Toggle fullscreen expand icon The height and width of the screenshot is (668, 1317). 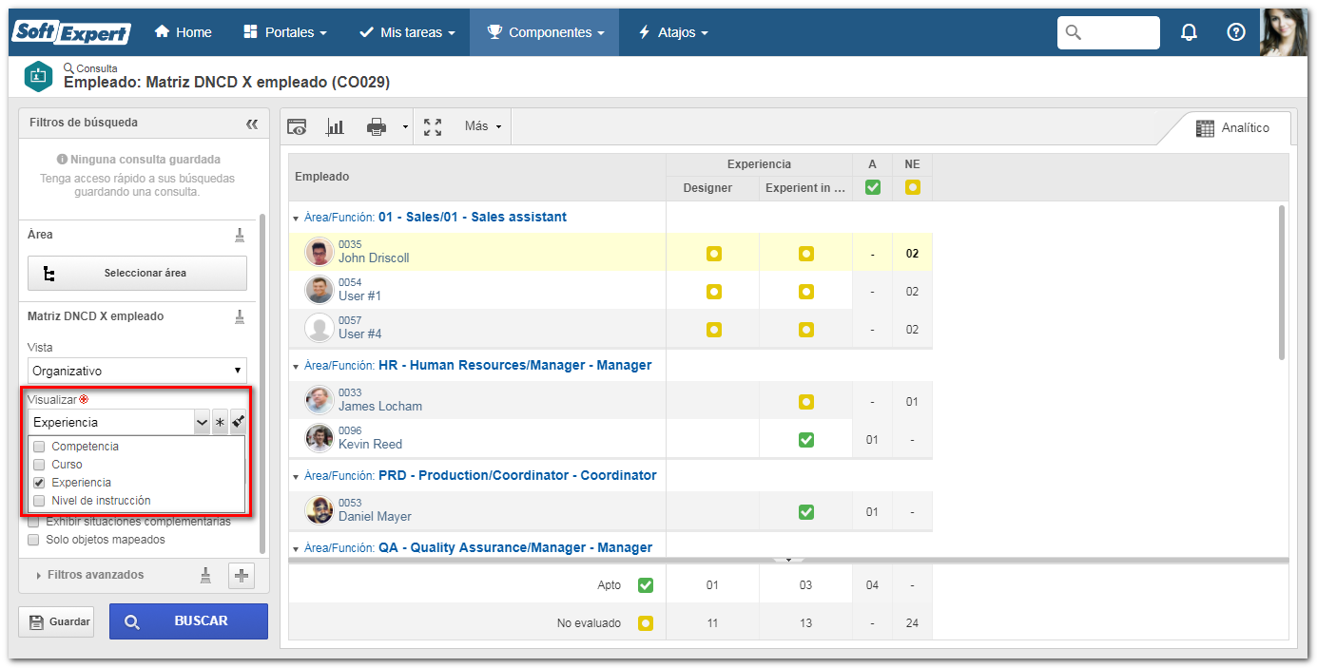click(x=433, y=126)
